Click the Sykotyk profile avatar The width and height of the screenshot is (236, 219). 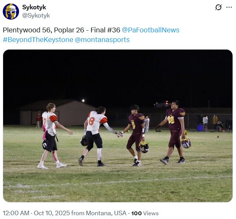[11, 11]
